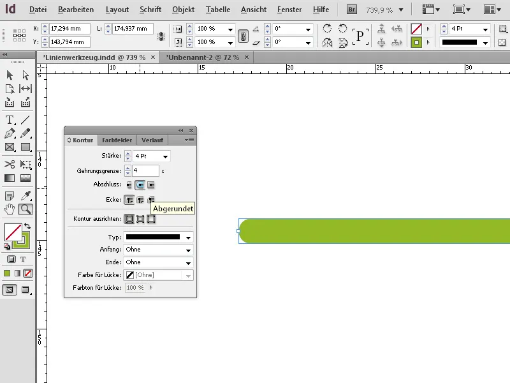Apply color using green swatch button
Screen dimensions: 510x383
click(x=7, y=273)
